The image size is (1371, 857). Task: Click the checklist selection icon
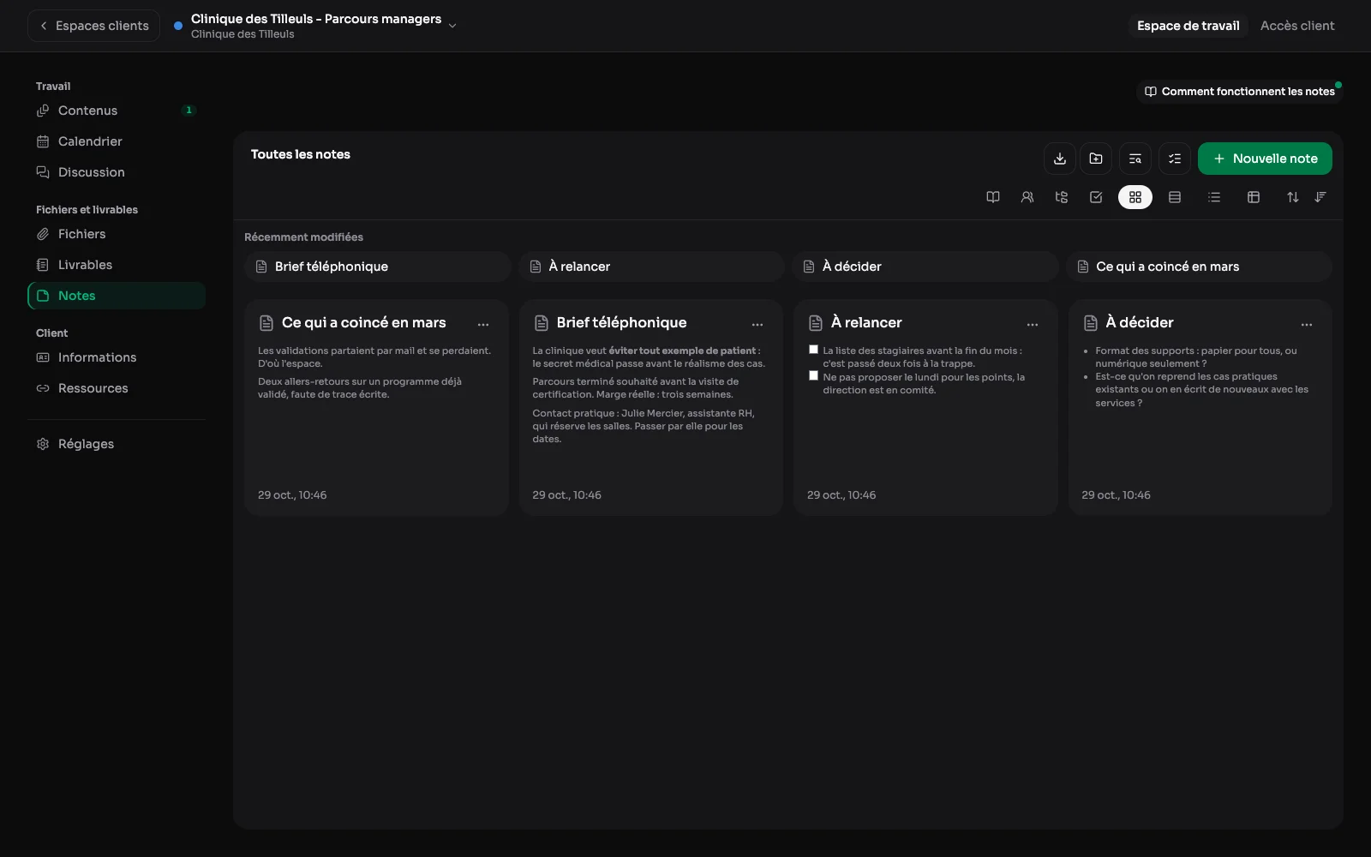pos(1175,159)
